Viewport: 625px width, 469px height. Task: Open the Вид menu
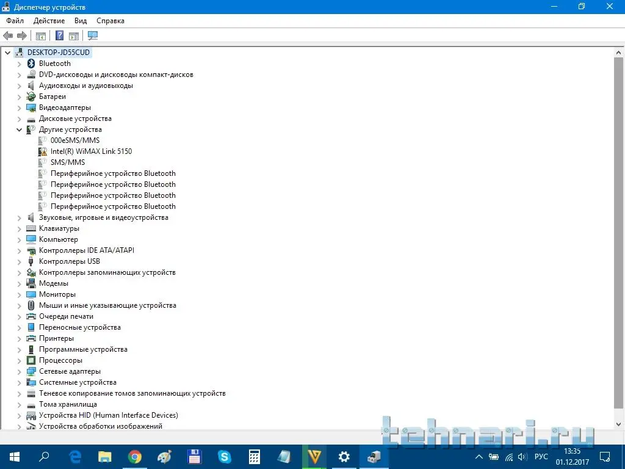point(81,21)
